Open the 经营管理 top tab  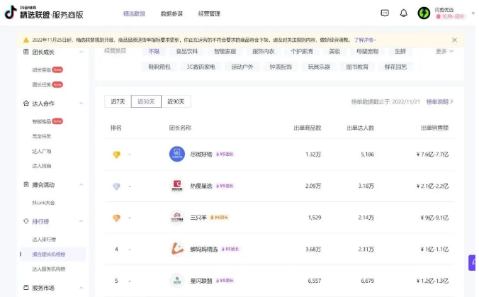209,13
